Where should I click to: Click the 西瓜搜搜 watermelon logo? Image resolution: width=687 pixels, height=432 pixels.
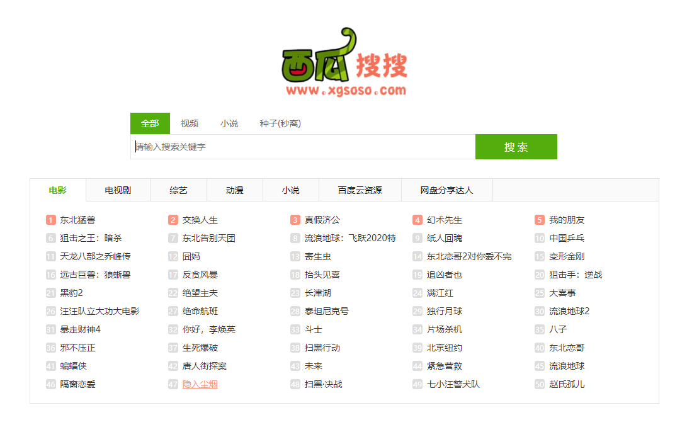pyautogui.click(x=343, y=63)
